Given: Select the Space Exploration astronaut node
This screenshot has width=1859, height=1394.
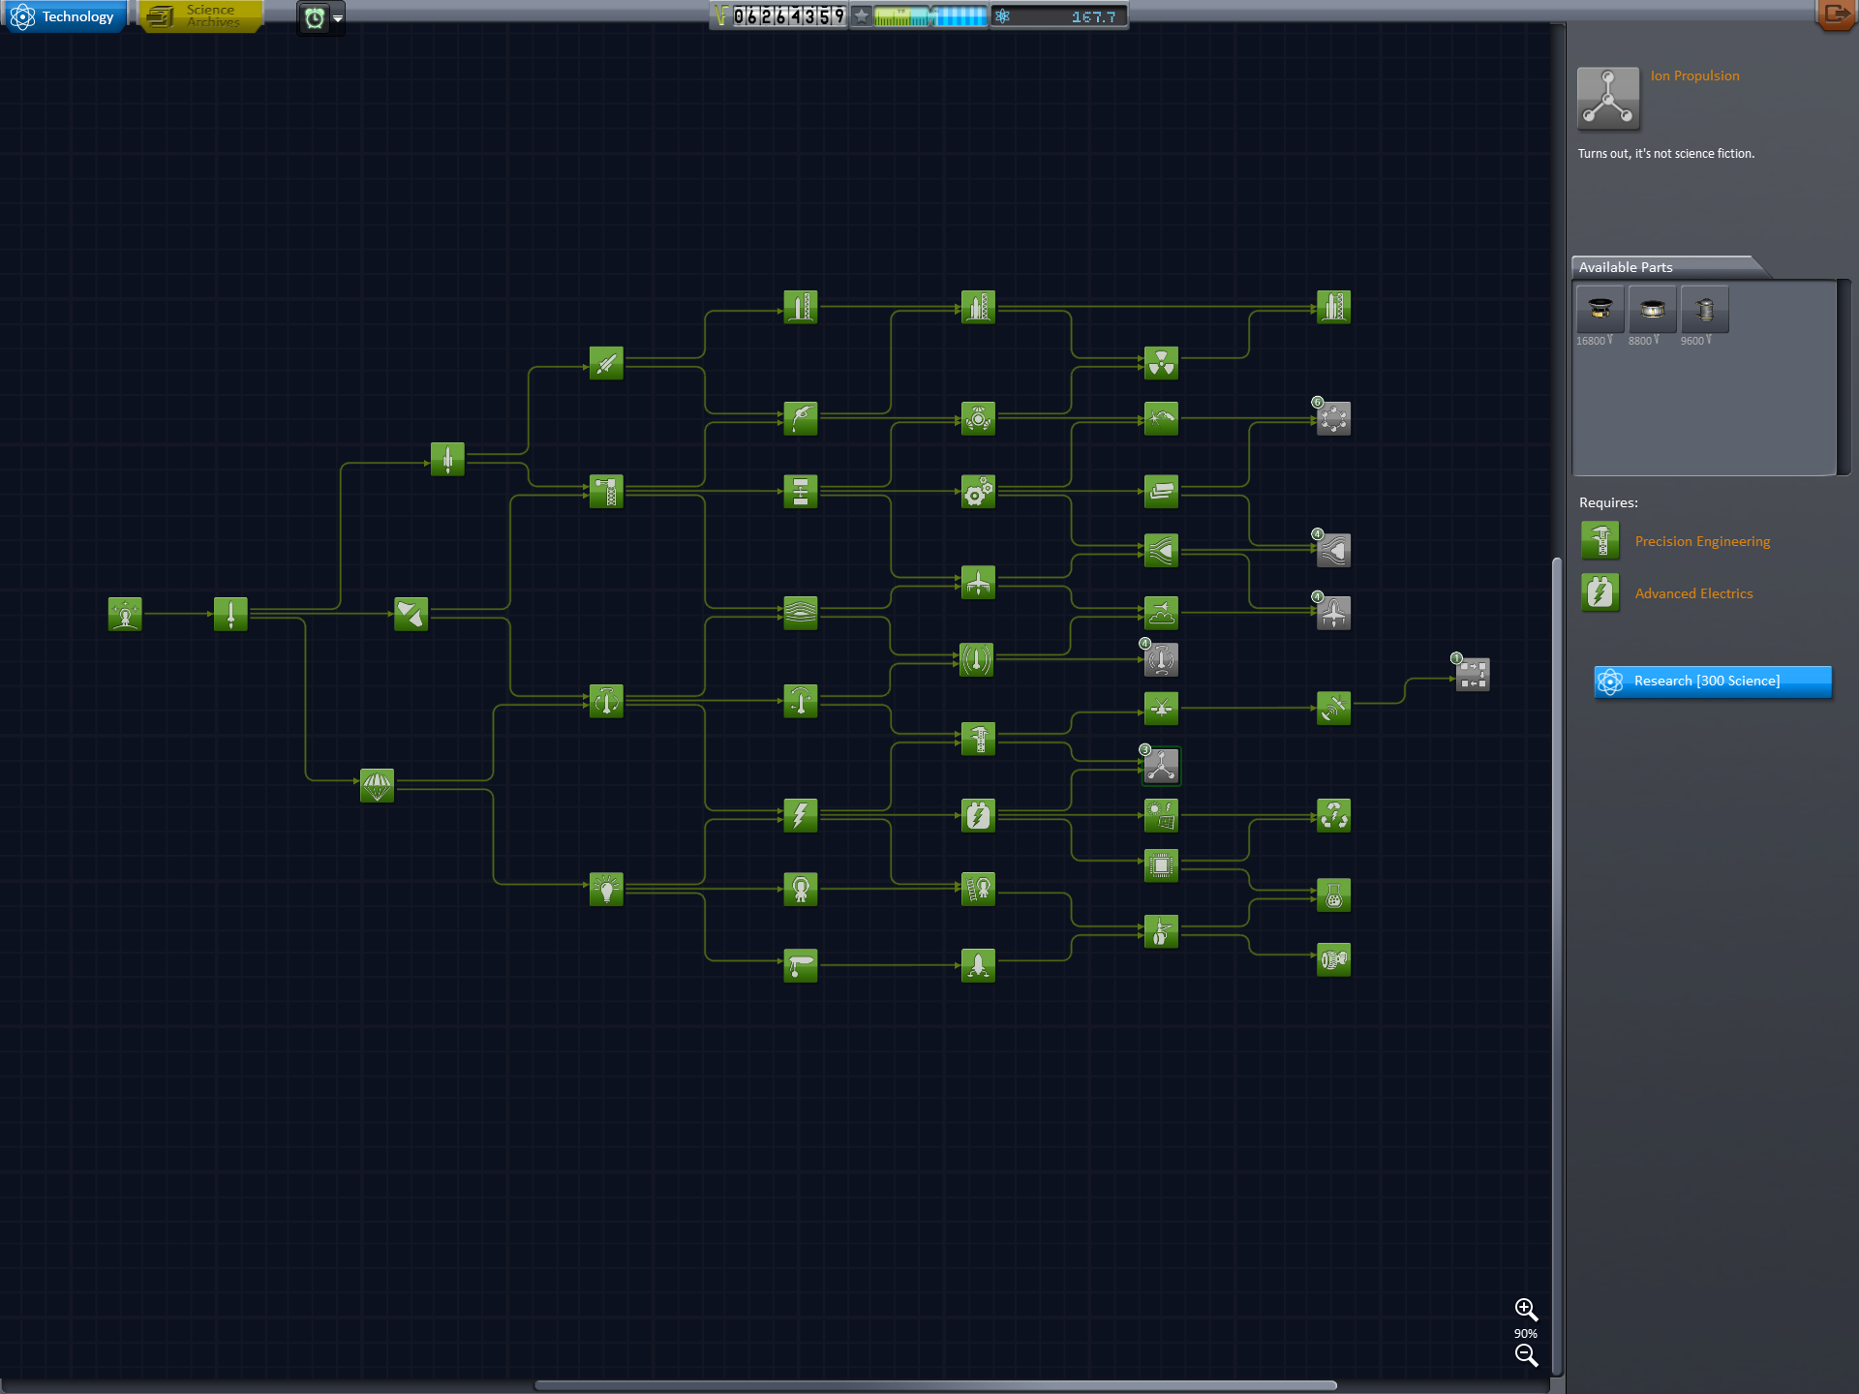Looking at the screenshot, I should pos(800,889).
